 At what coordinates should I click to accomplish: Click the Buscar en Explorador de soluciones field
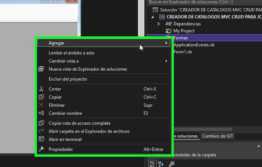coord(203,2)
